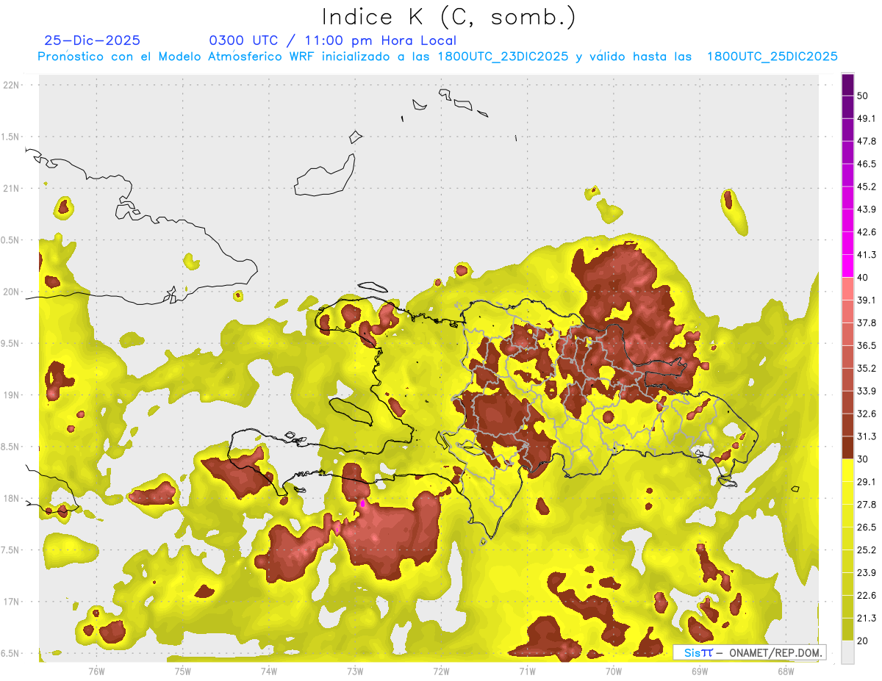Click the colorbar value '43.9'
Screen dimensions: 882x681
click(866, 209)
